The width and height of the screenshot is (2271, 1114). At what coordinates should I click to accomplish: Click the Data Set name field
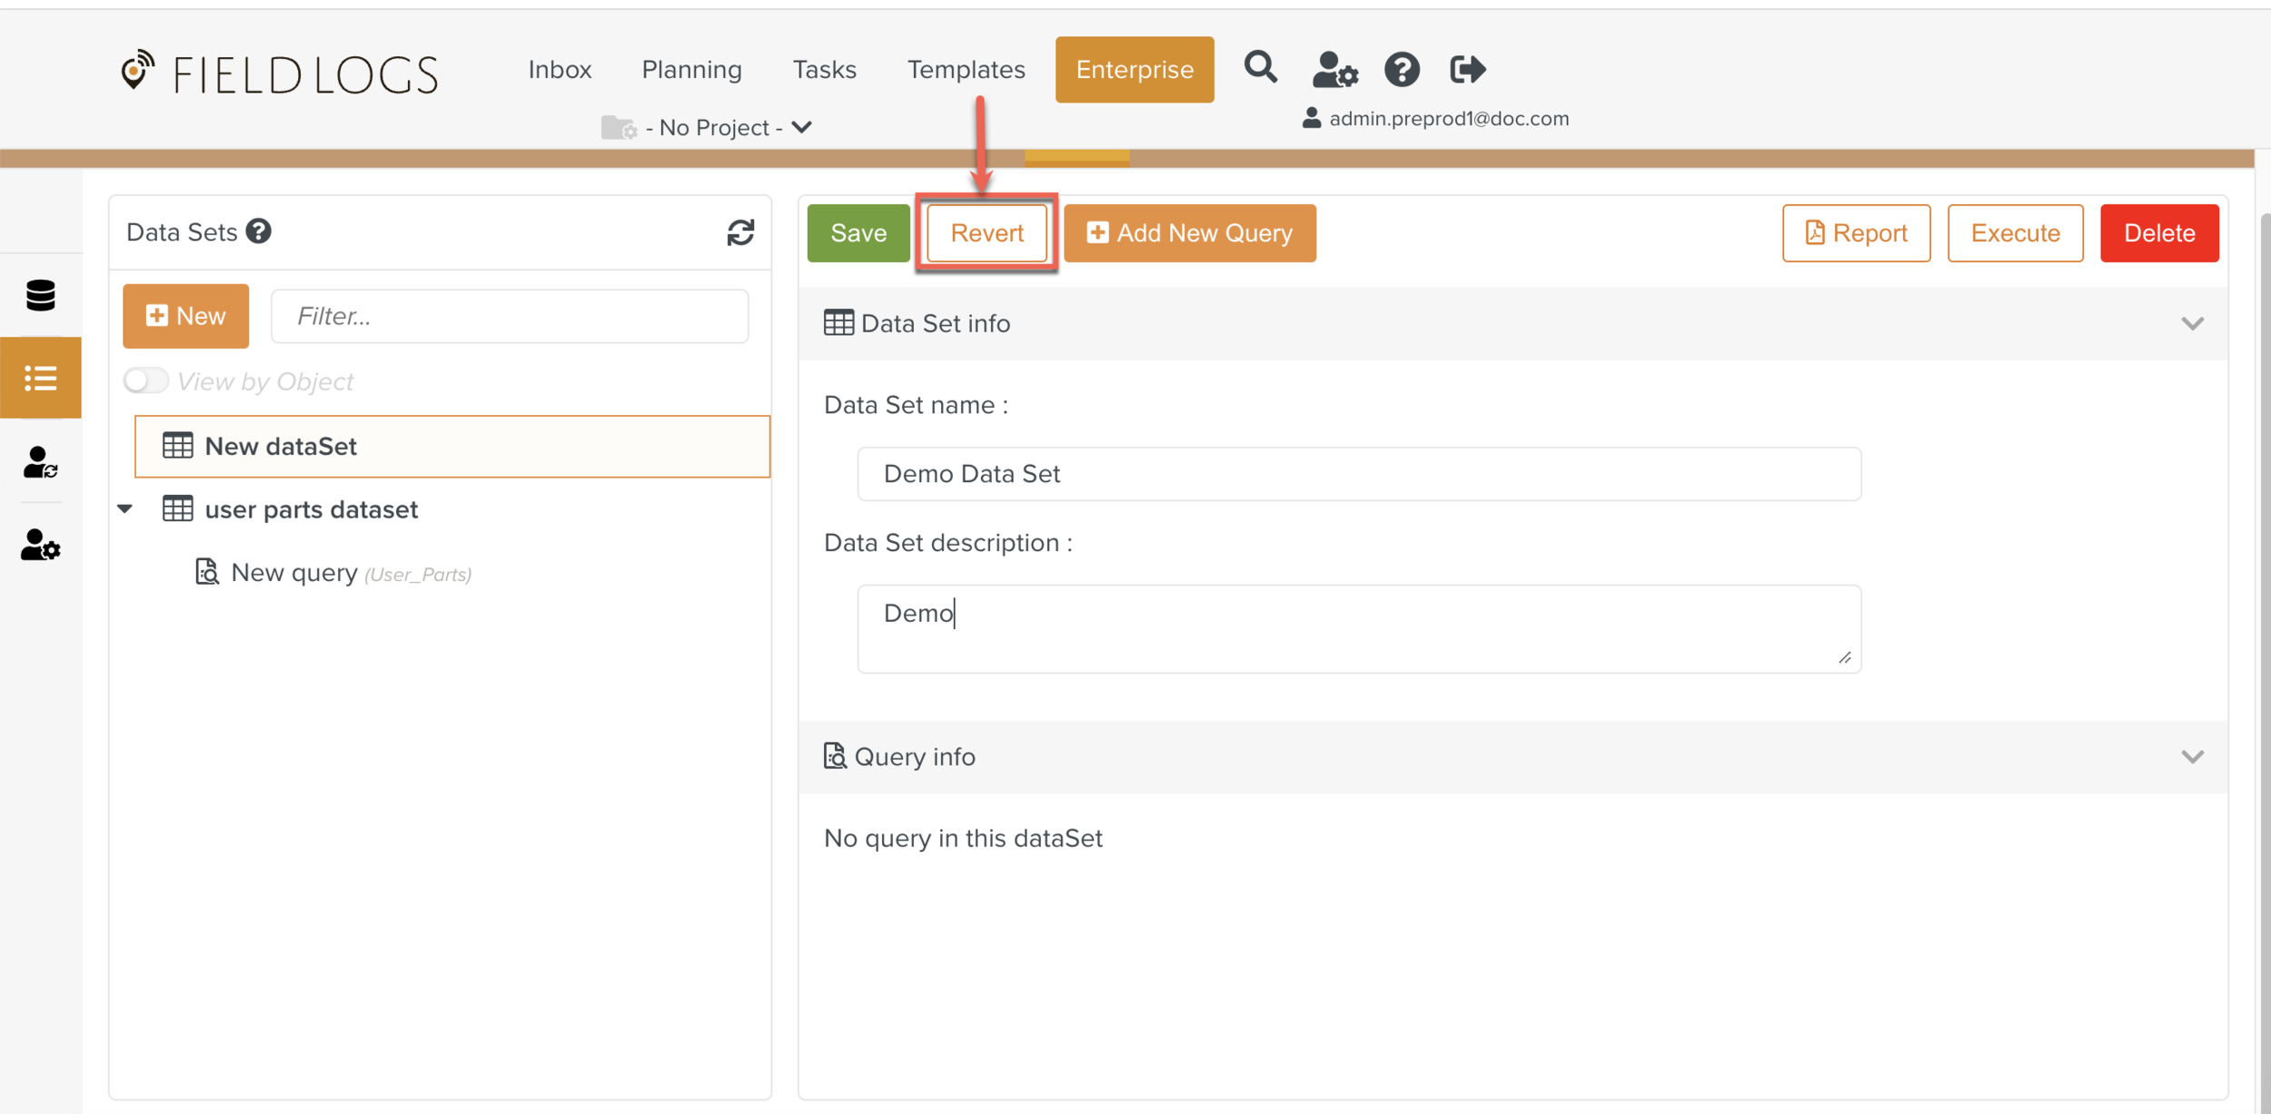coord(1358,474)
